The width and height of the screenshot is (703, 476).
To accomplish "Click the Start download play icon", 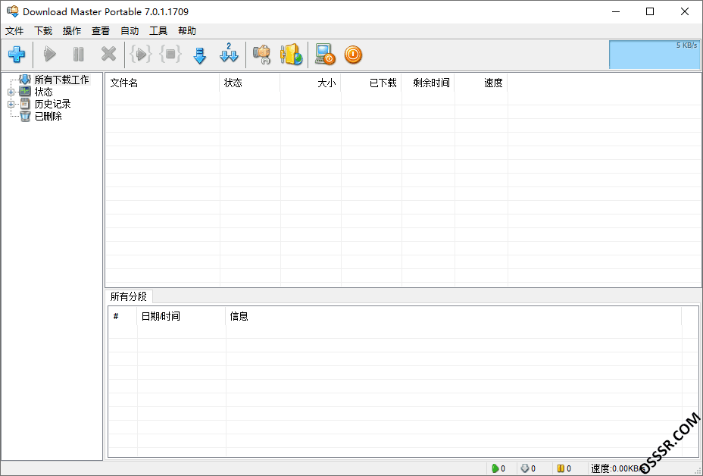I will tap(50, 55).
